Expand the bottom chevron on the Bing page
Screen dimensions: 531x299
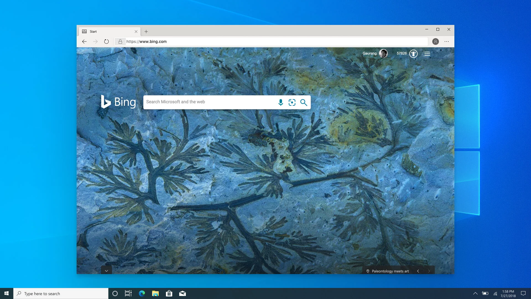click(106, 271)
